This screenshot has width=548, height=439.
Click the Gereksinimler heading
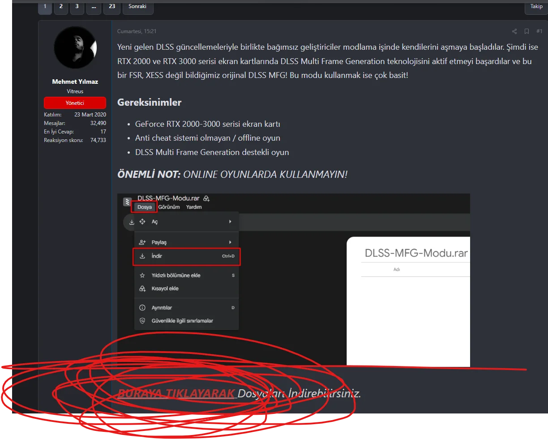coord(149,102)
